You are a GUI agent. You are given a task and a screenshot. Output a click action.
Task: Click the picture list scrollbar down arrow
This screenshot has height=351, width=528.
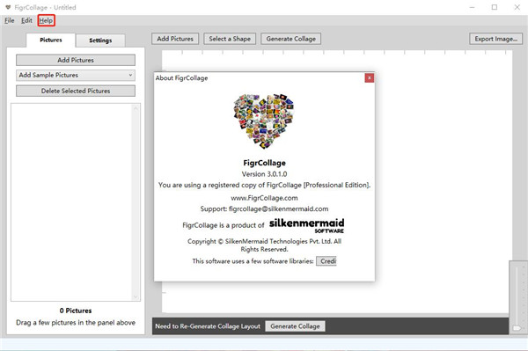click(x=136, y=296)
